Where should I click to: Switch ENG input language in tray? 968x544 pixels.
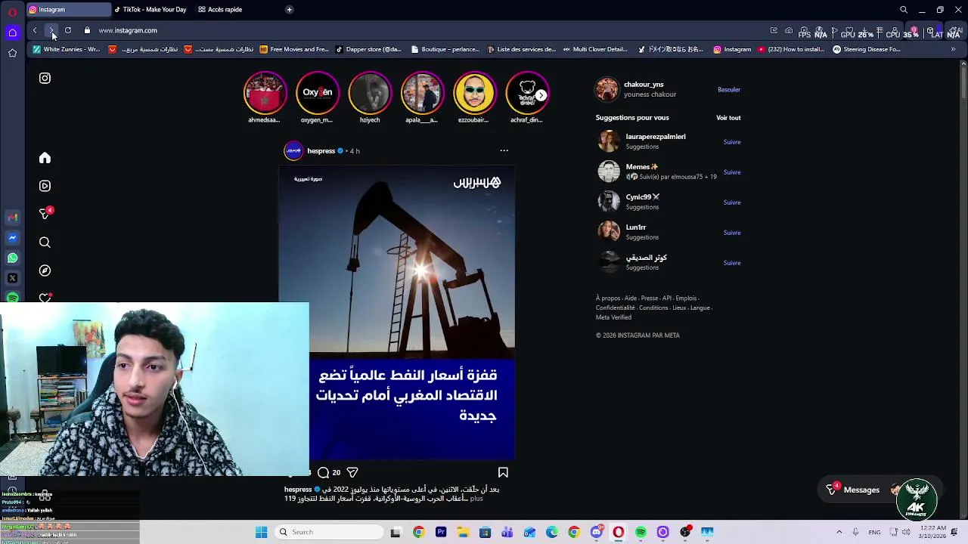pyautogui.click(x=874, y=532)
